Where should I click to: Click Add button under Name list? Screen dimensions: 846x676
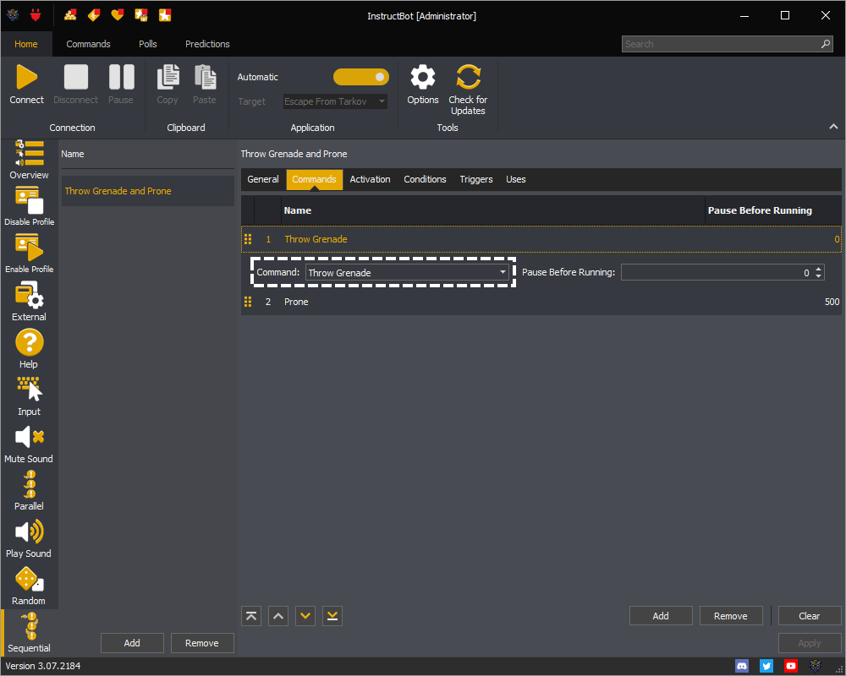click(132, 642)
